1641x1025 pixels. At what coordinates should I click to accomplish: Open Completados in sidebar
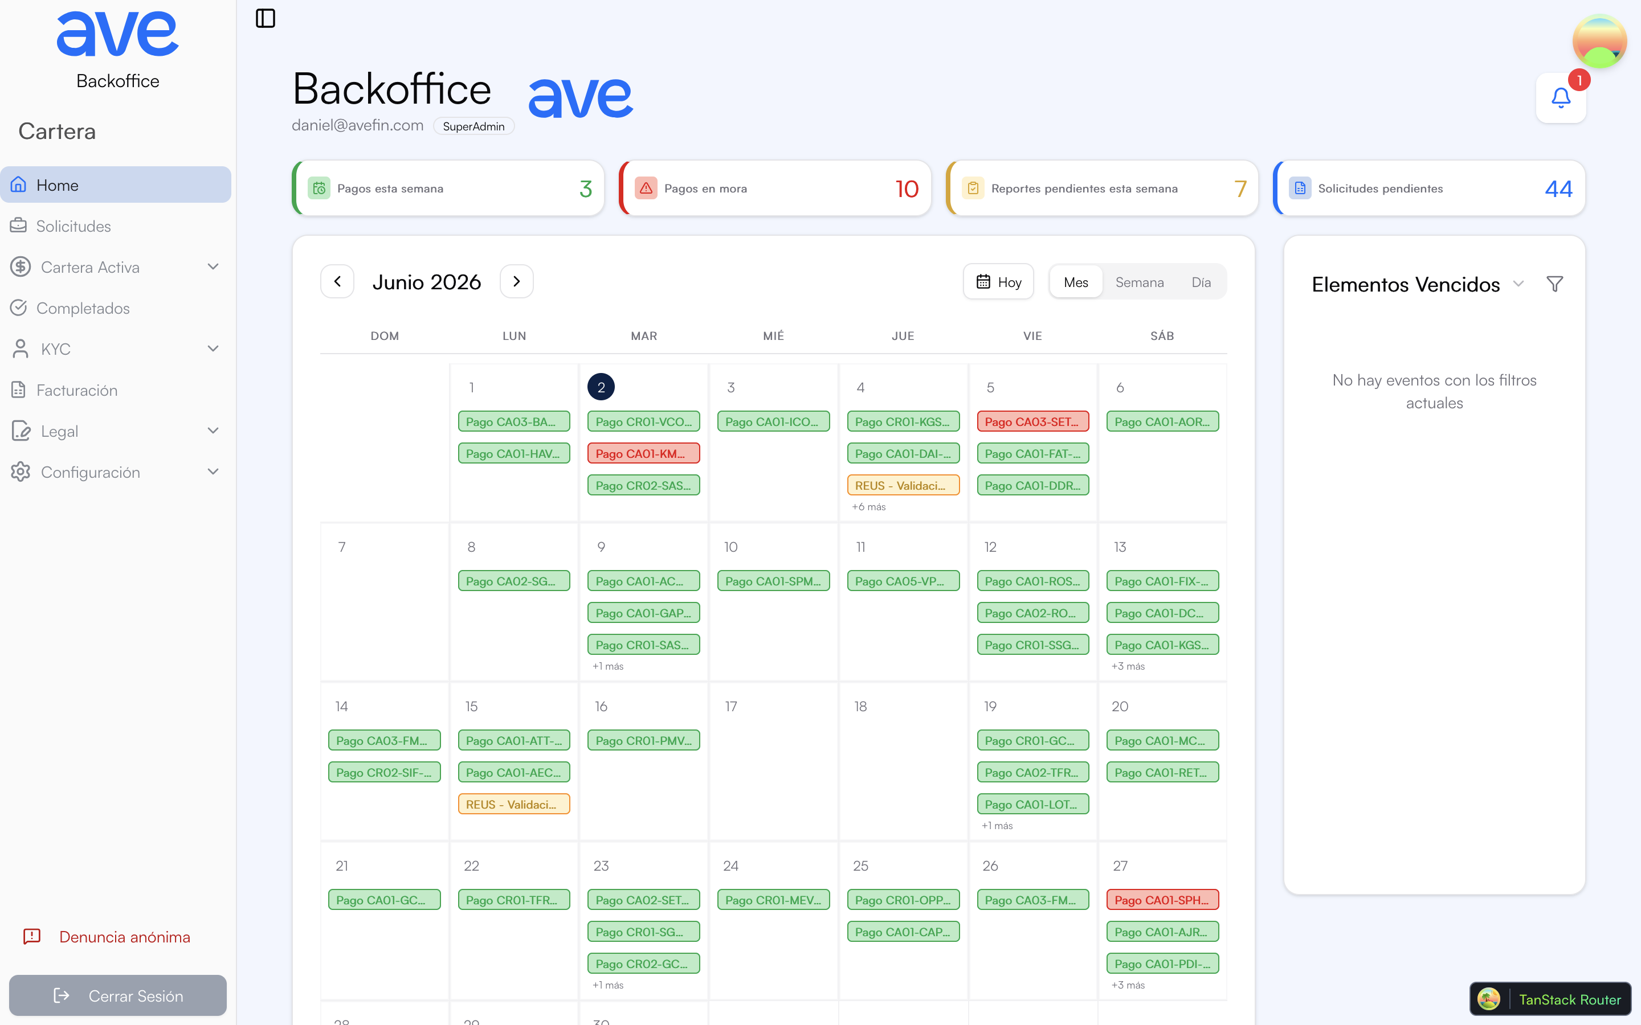pyautogui.click(x=115, y=307)
